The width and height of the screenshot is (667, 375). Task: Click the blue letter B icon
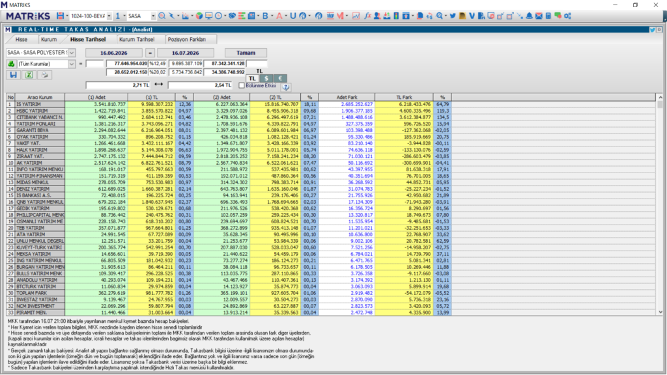pos(266,16)
